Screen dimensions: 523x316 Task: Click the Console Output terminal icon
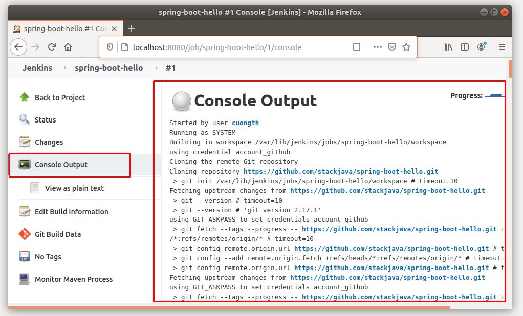[25, 164]
